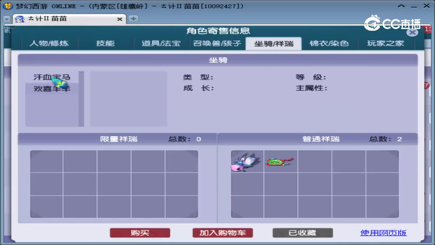
Task: Open a new tab with the plus icon
Action: pos(133,19)
